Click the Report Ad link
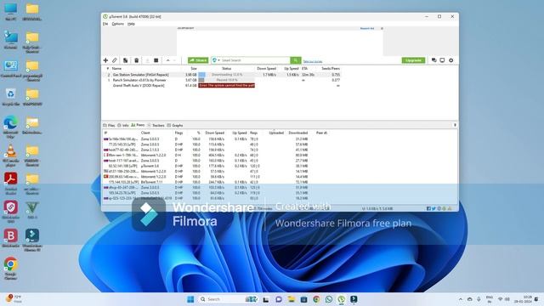The image size is (544, 306). point(367,28)
